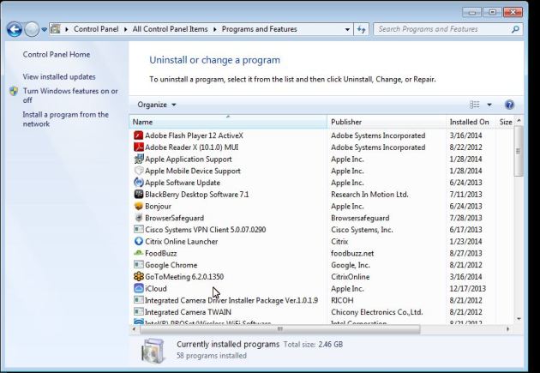Click the forward navigation button
Viewport: 540px width, 373px height.
coord(32,29)
